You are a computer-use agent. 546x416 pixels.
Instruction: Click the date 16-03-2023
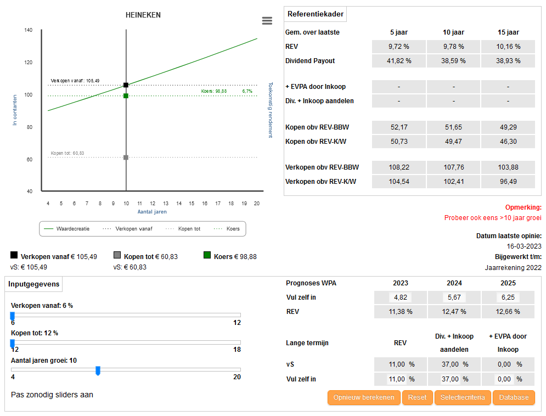(x=524, y=246)
